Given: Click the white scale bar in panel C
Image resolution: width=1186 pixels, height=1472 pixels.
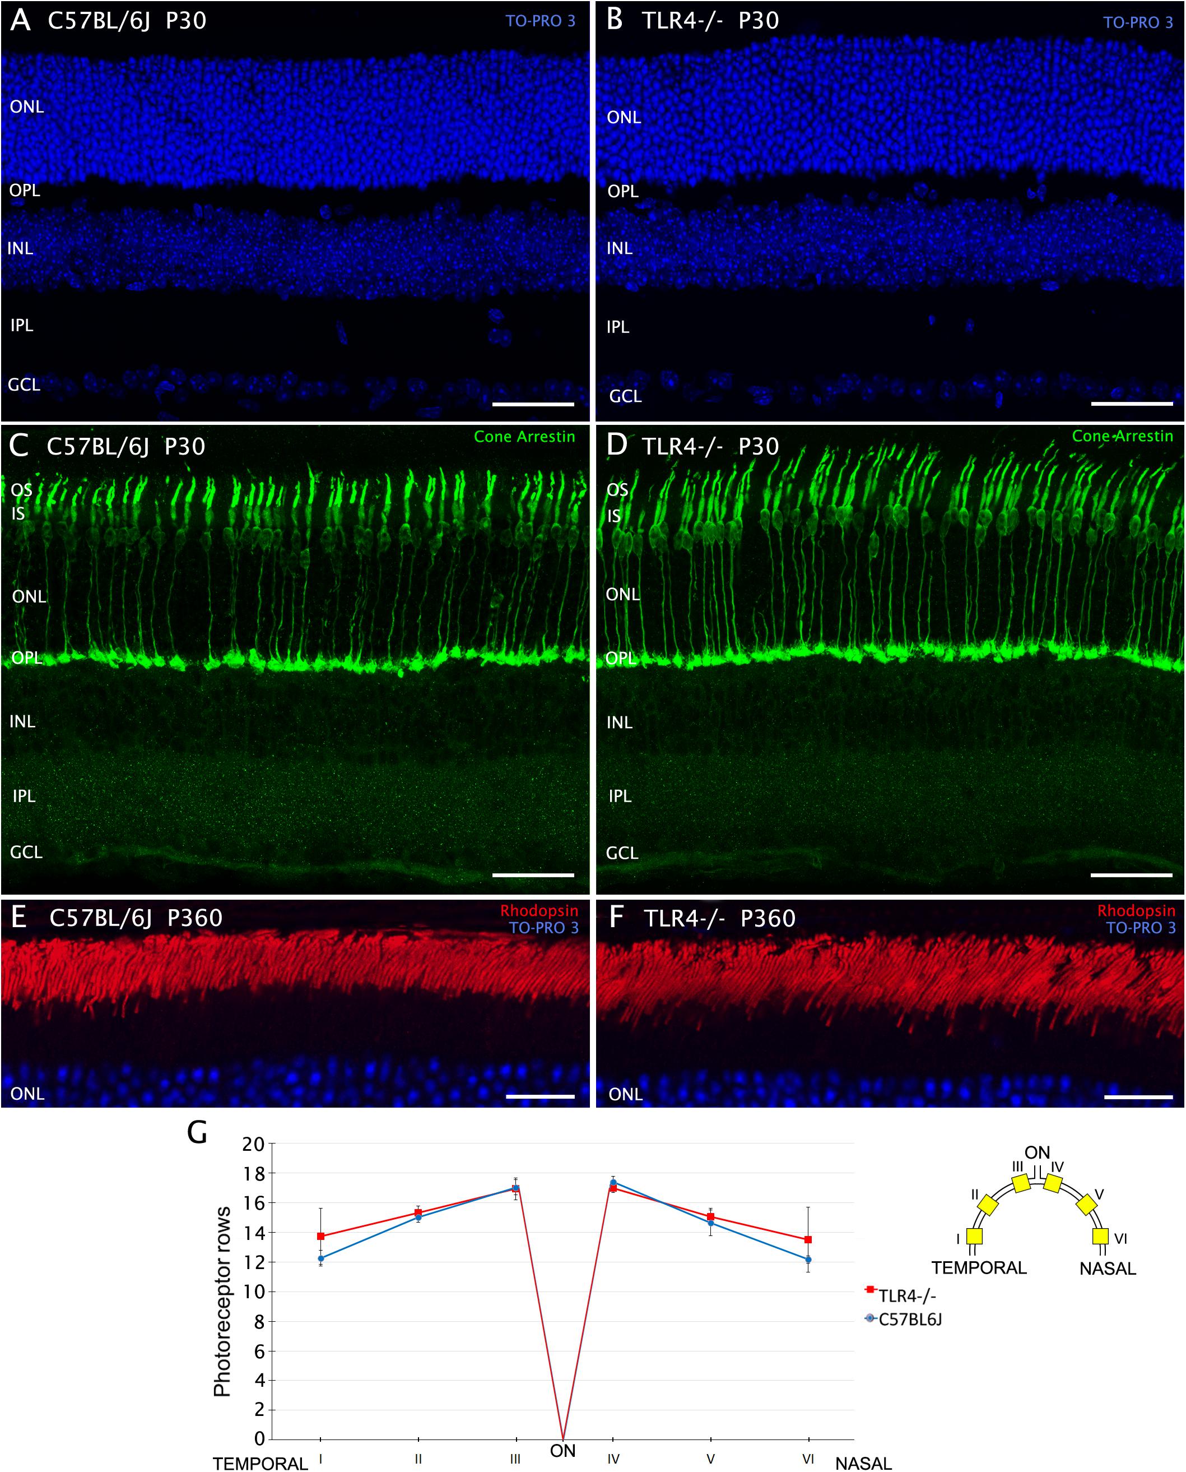Looking at the screenshot, I should point(533,874).
